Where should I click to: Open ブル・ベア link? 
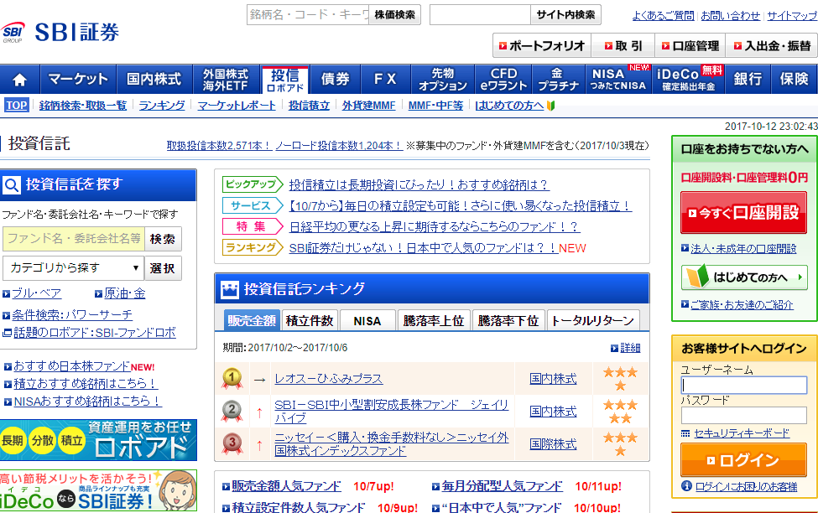coord(37,293)
